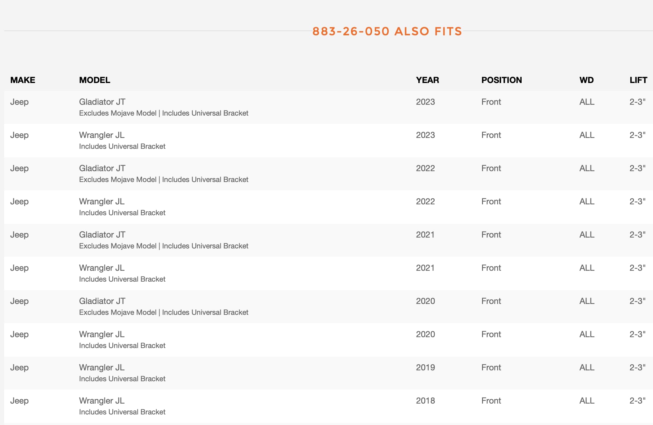The height and width of the screenshot is (425, 653).
Task: Click Wrangler JL in the 2023 row
Action: (x=102, y=135)
